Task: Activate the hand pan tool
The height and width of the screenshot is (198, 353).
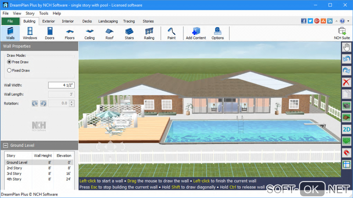Action: 346,47
